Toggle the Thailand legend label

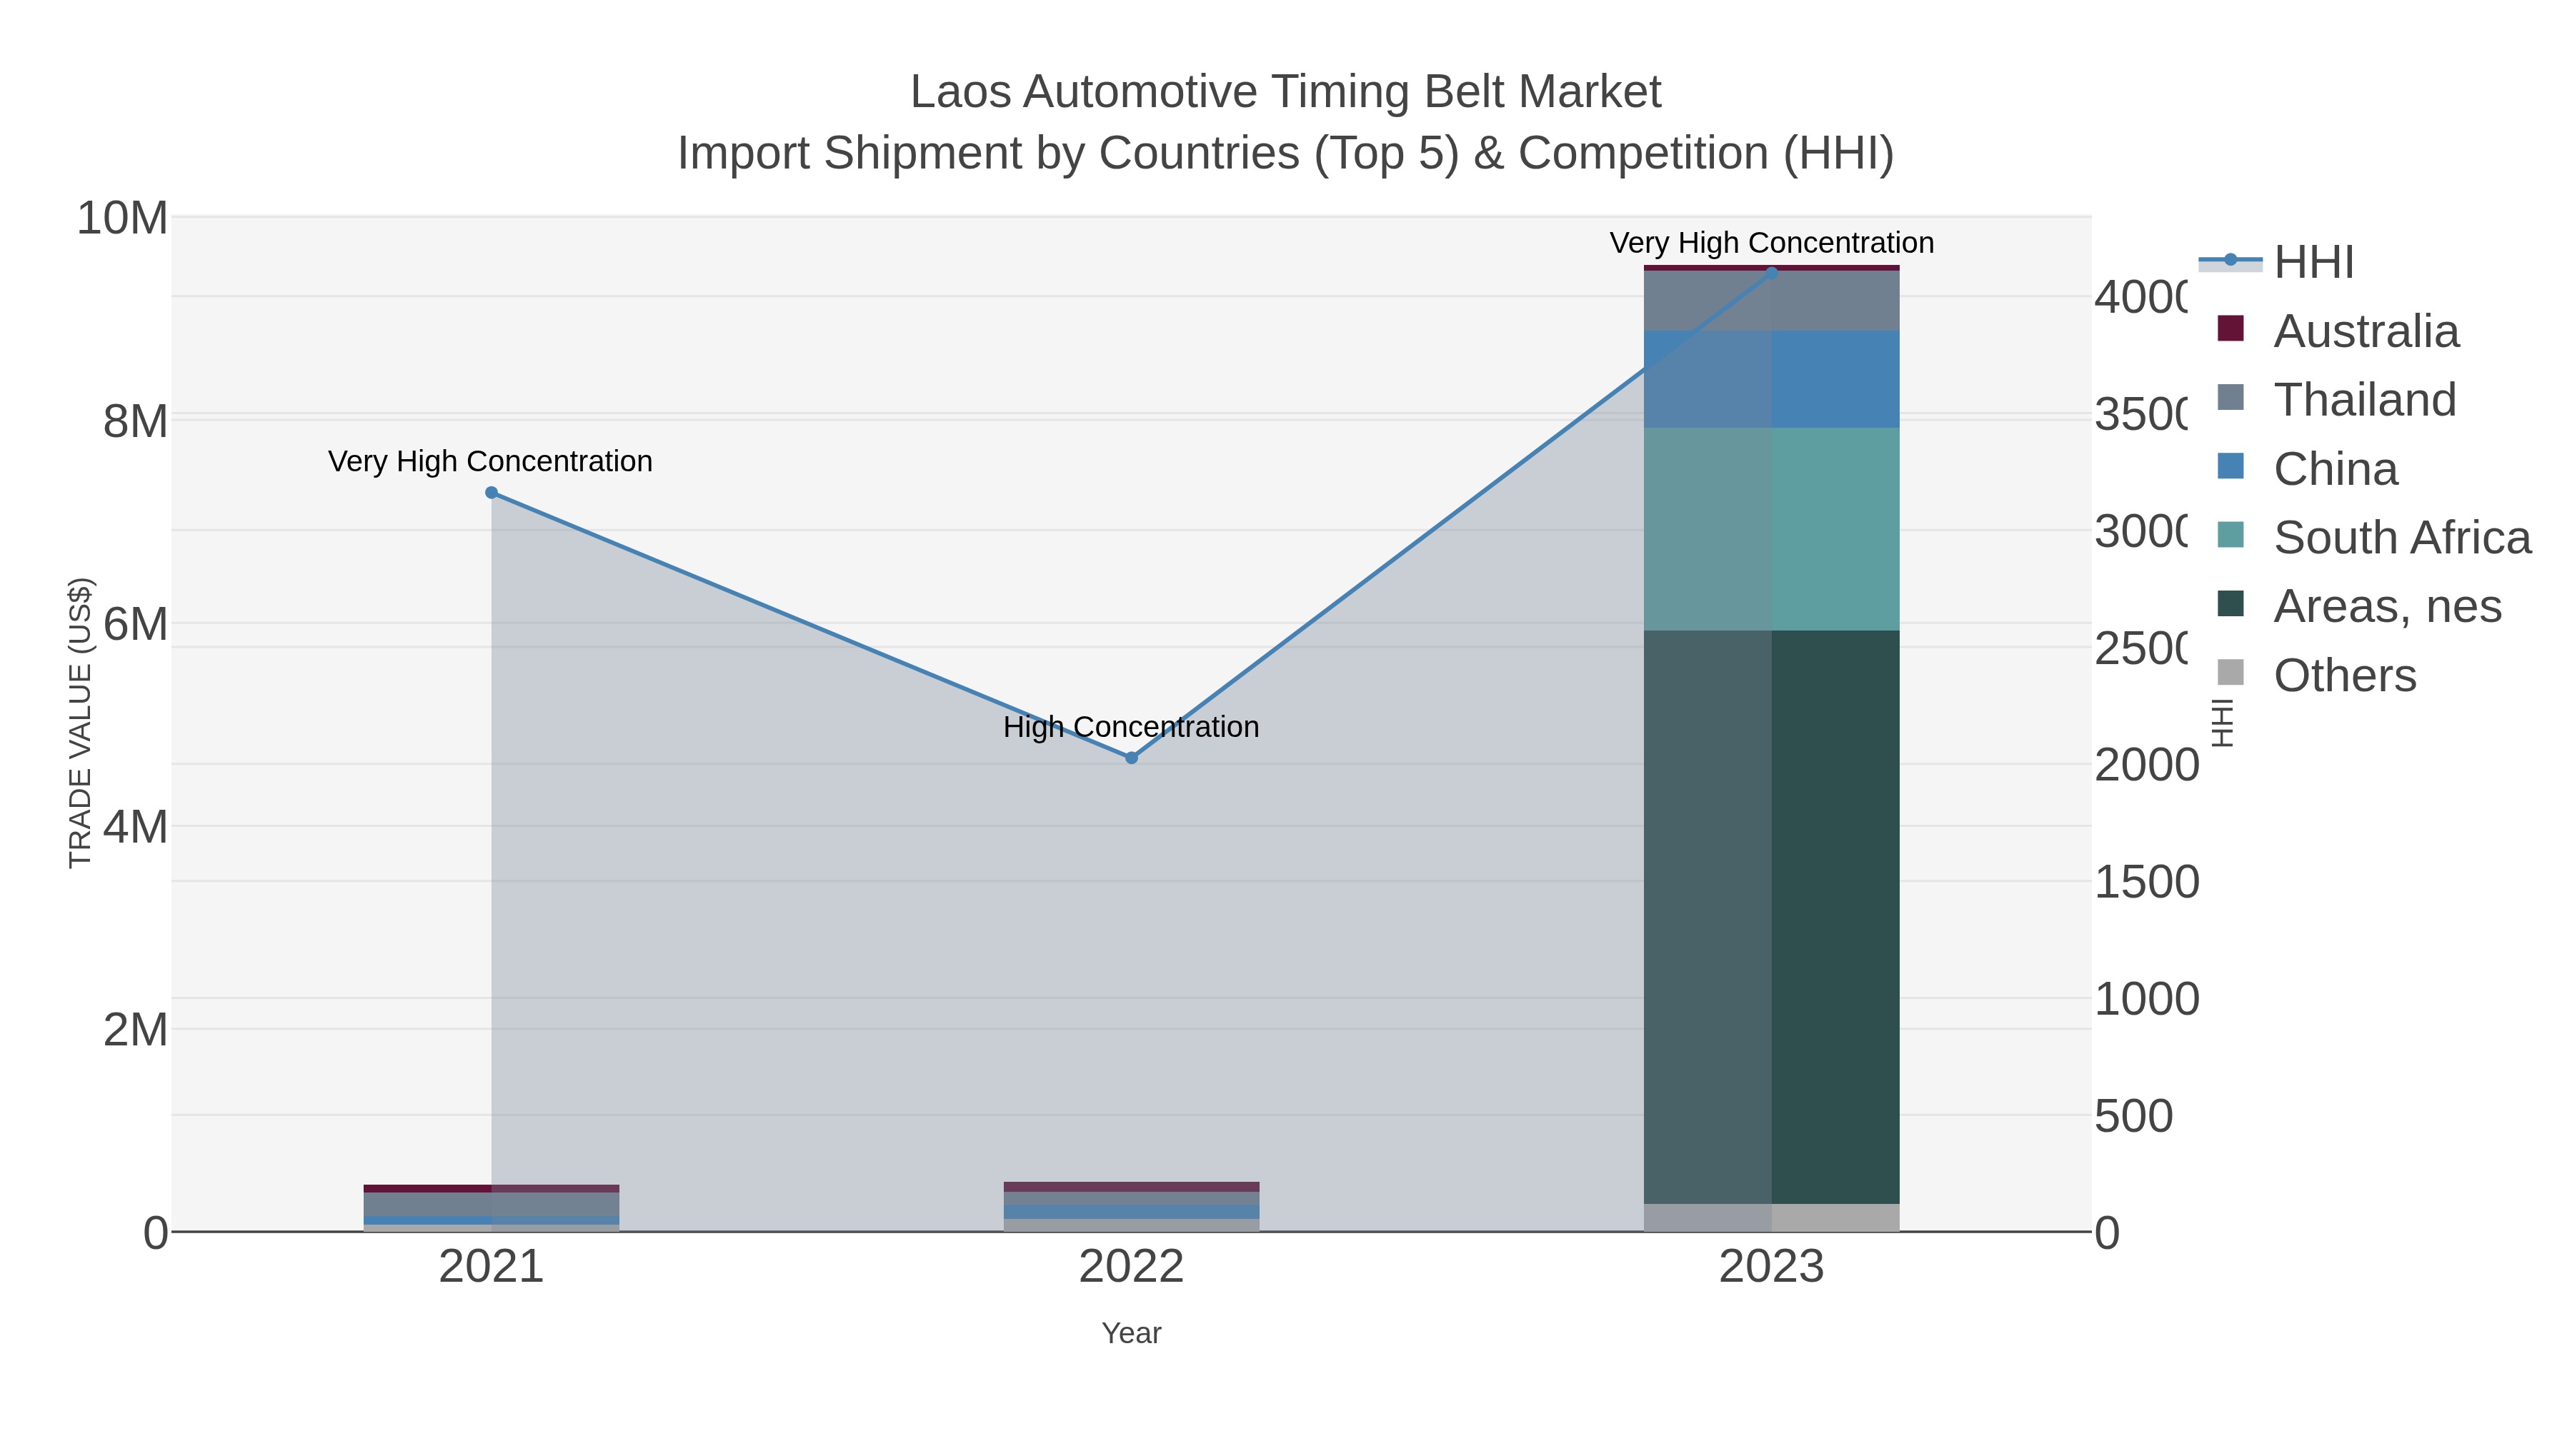[2364, 400]
